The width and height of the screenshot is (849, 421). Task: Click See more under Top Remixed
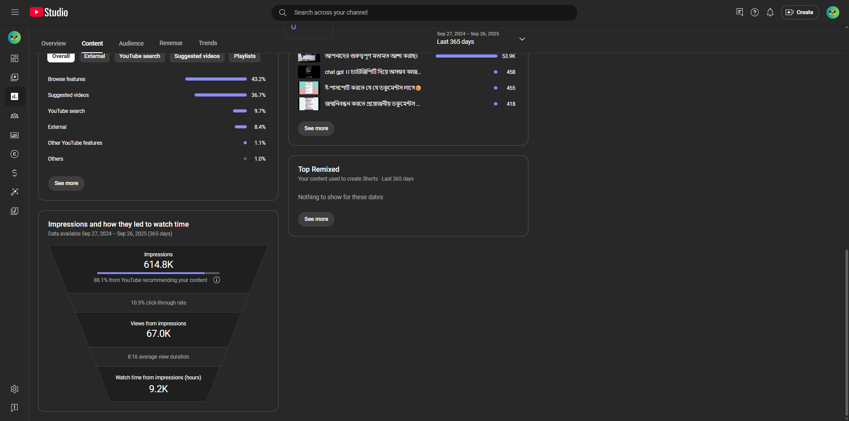pos(316,219)
